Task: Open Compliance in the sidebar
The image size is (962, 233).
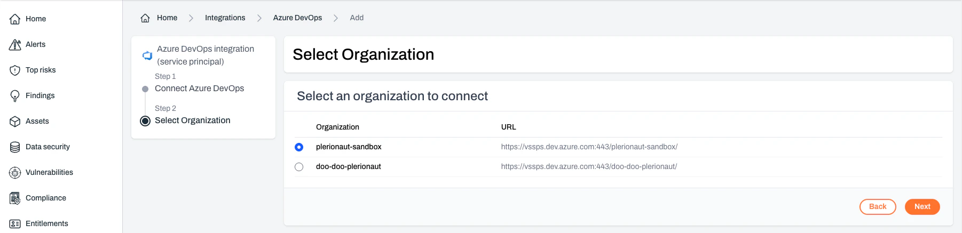Action: 46,198
